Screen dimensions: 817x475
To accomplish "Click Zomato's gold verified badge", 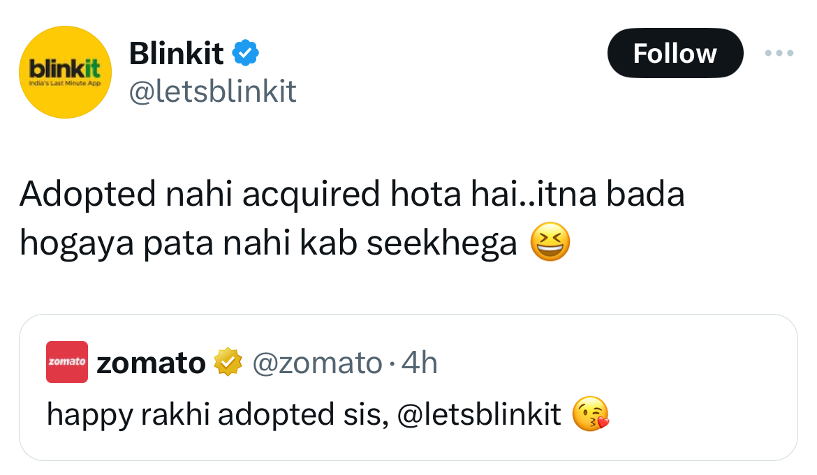I will click(x=228, y=363).
